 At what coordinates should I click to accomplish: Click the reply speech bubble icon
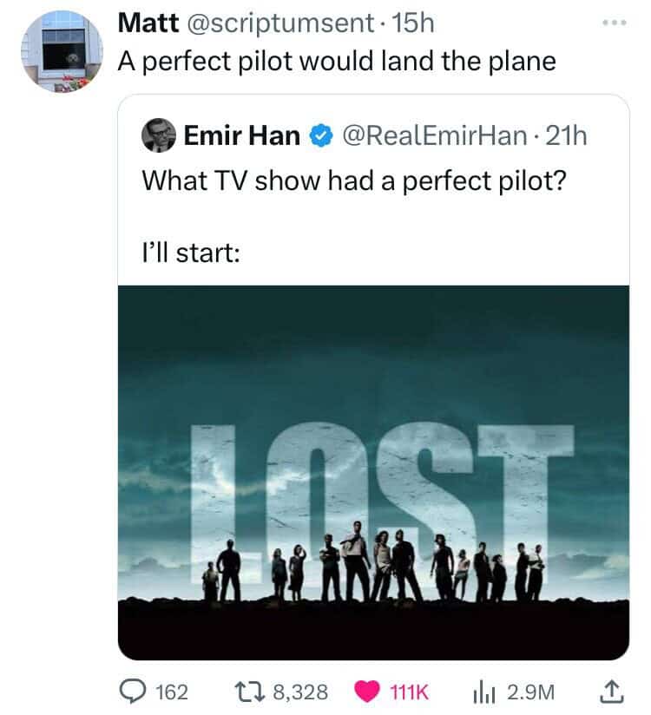pyautogui.click(x=133, y=692)
